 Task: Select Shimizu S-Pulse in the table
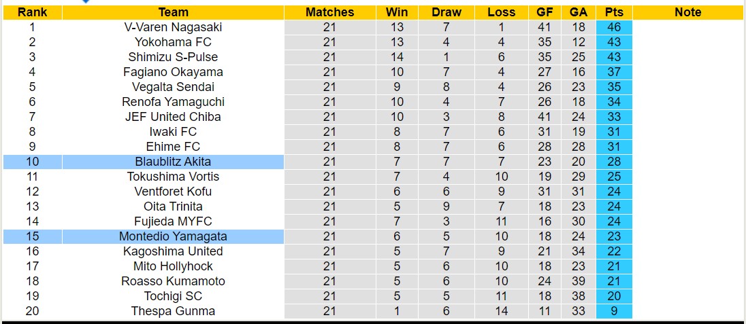point(173,57)
